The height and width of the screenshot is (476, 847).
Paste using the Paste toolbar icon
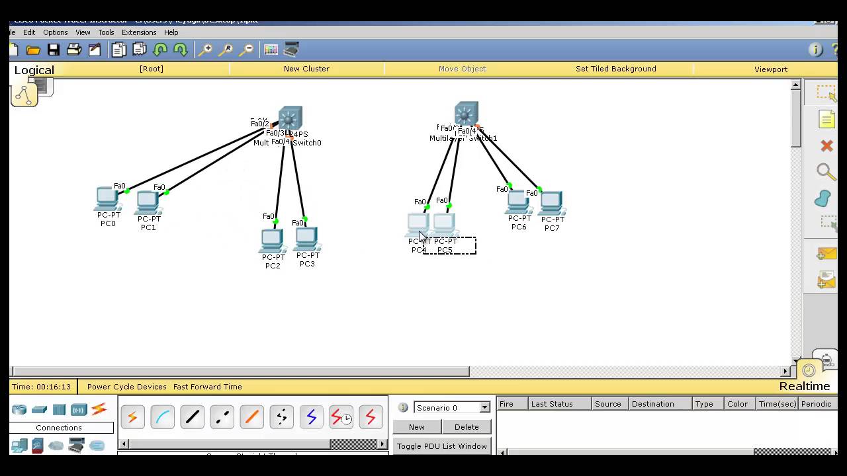click(x=139, y=50)
